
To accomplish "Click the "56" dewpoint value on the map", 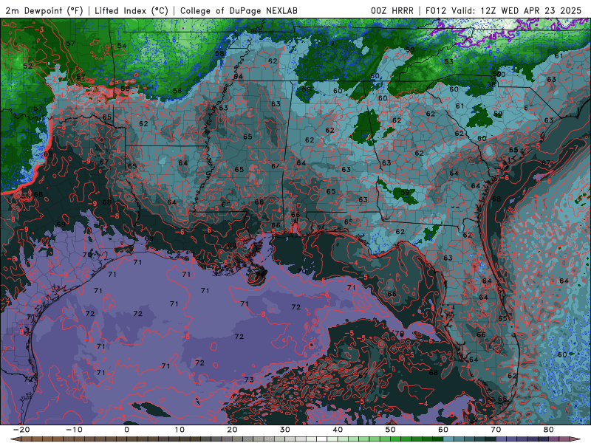I will coord(177,91).
